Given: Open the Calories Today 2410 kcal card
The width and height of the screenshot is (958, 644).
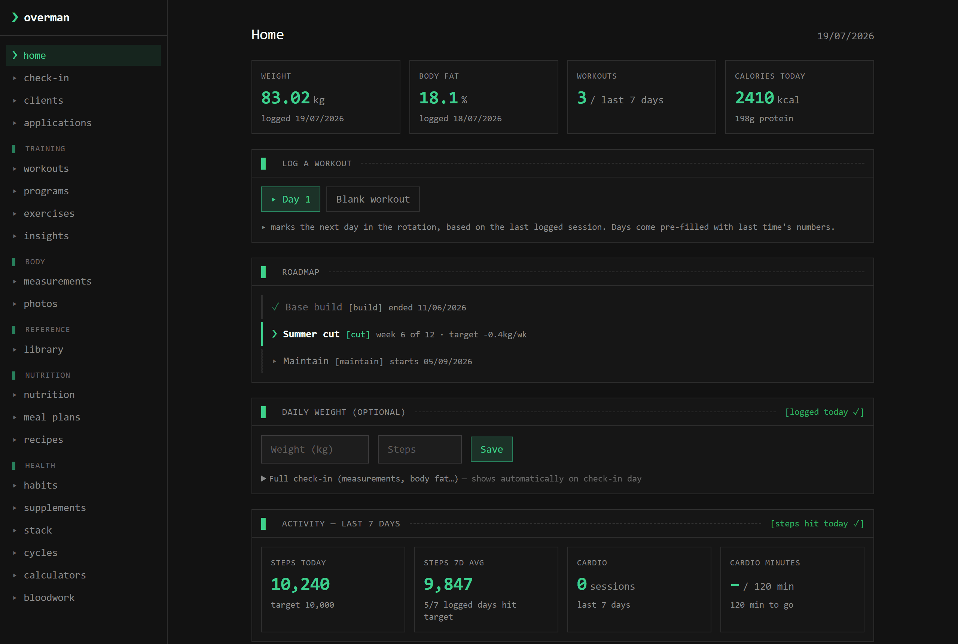Looking at the screenshot, I should (x=799, y=97).
